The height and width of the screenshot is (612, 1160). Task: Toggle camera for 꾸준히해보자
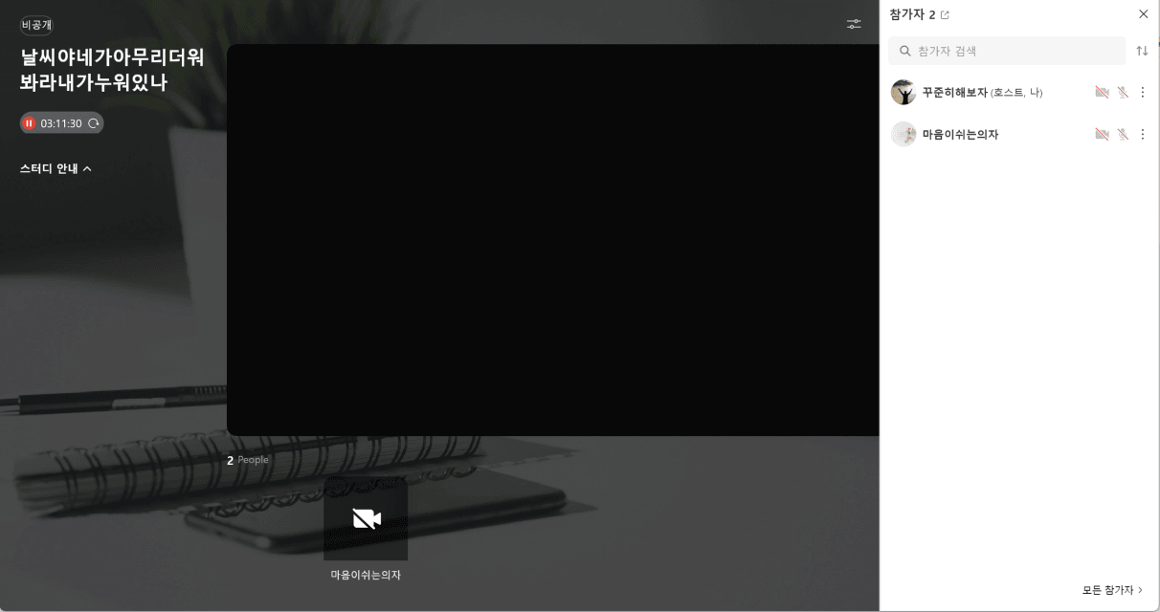[x=1102, y=93]
